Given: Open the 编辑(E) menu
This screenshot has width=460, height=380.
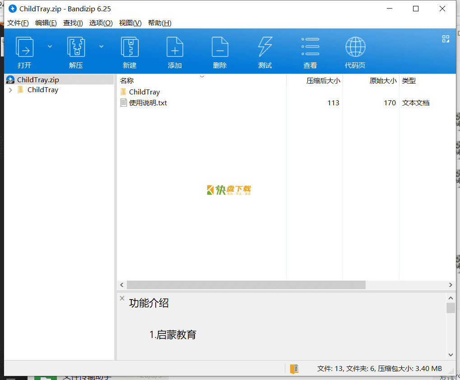Looking at the screenshot, I should (x=46, y=23).
